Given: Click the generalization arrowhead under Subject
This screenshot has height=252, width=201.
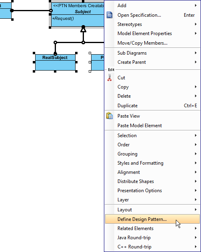Looking at the screenshot, I should tap(83, 30).
